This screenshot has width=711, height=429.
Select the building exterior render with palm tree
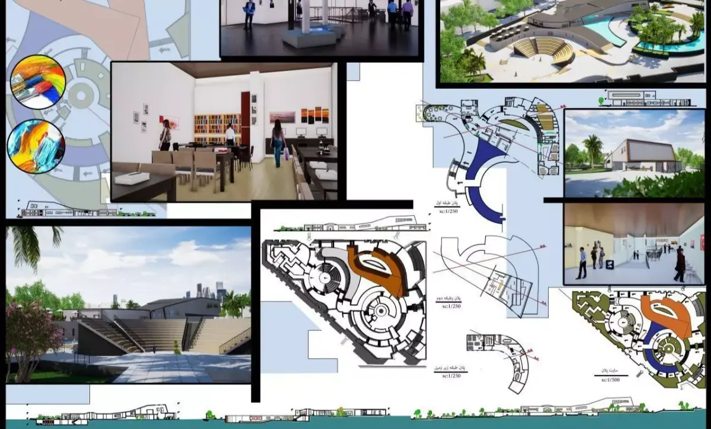pos(635,153)
